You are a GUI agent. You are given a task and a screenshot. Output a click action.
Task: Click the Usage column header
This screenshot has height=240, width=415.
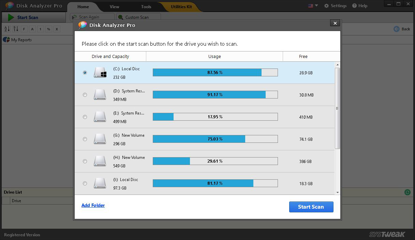click(x=214, y=57)
